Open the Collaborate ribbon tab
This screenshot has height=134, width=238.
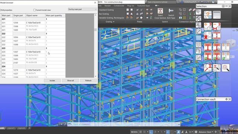click(119, 6)
